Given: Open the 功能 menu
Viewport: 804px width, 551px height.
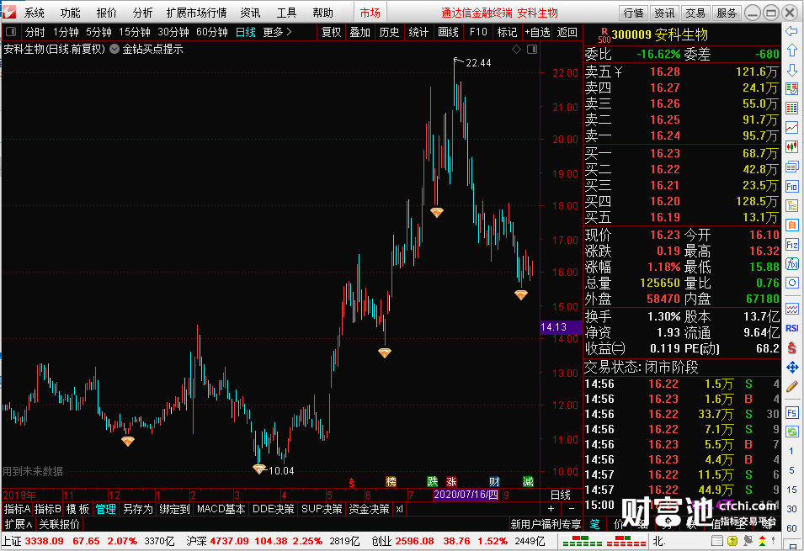Looking at the screenshot, I should (70, 13).
